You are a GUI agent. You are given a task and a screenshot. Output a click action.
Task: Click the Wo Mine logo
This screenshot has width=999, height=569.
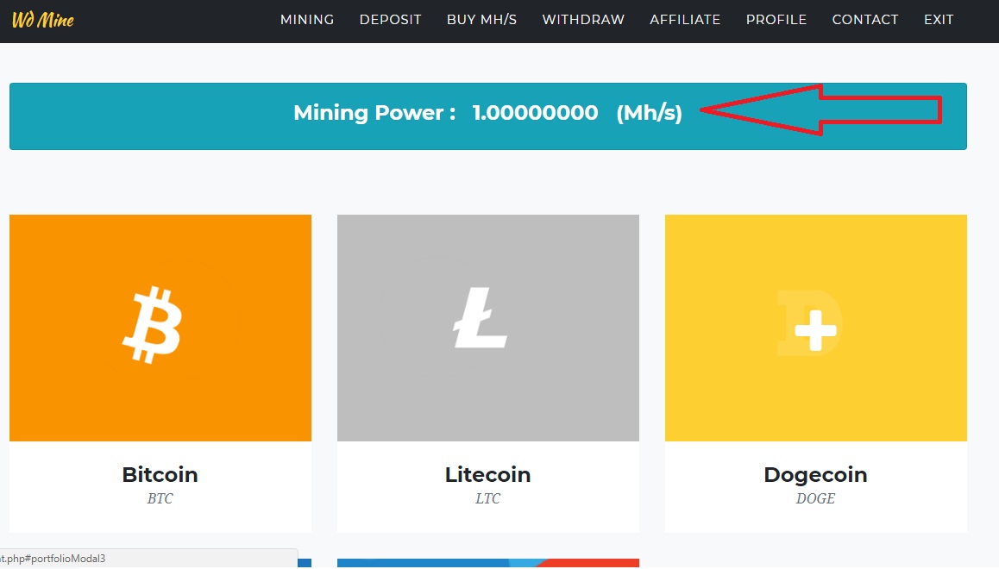pos(42,20)
